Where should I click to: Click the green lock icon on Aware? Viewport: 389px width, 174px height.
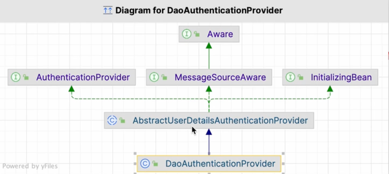click(197, 35)
